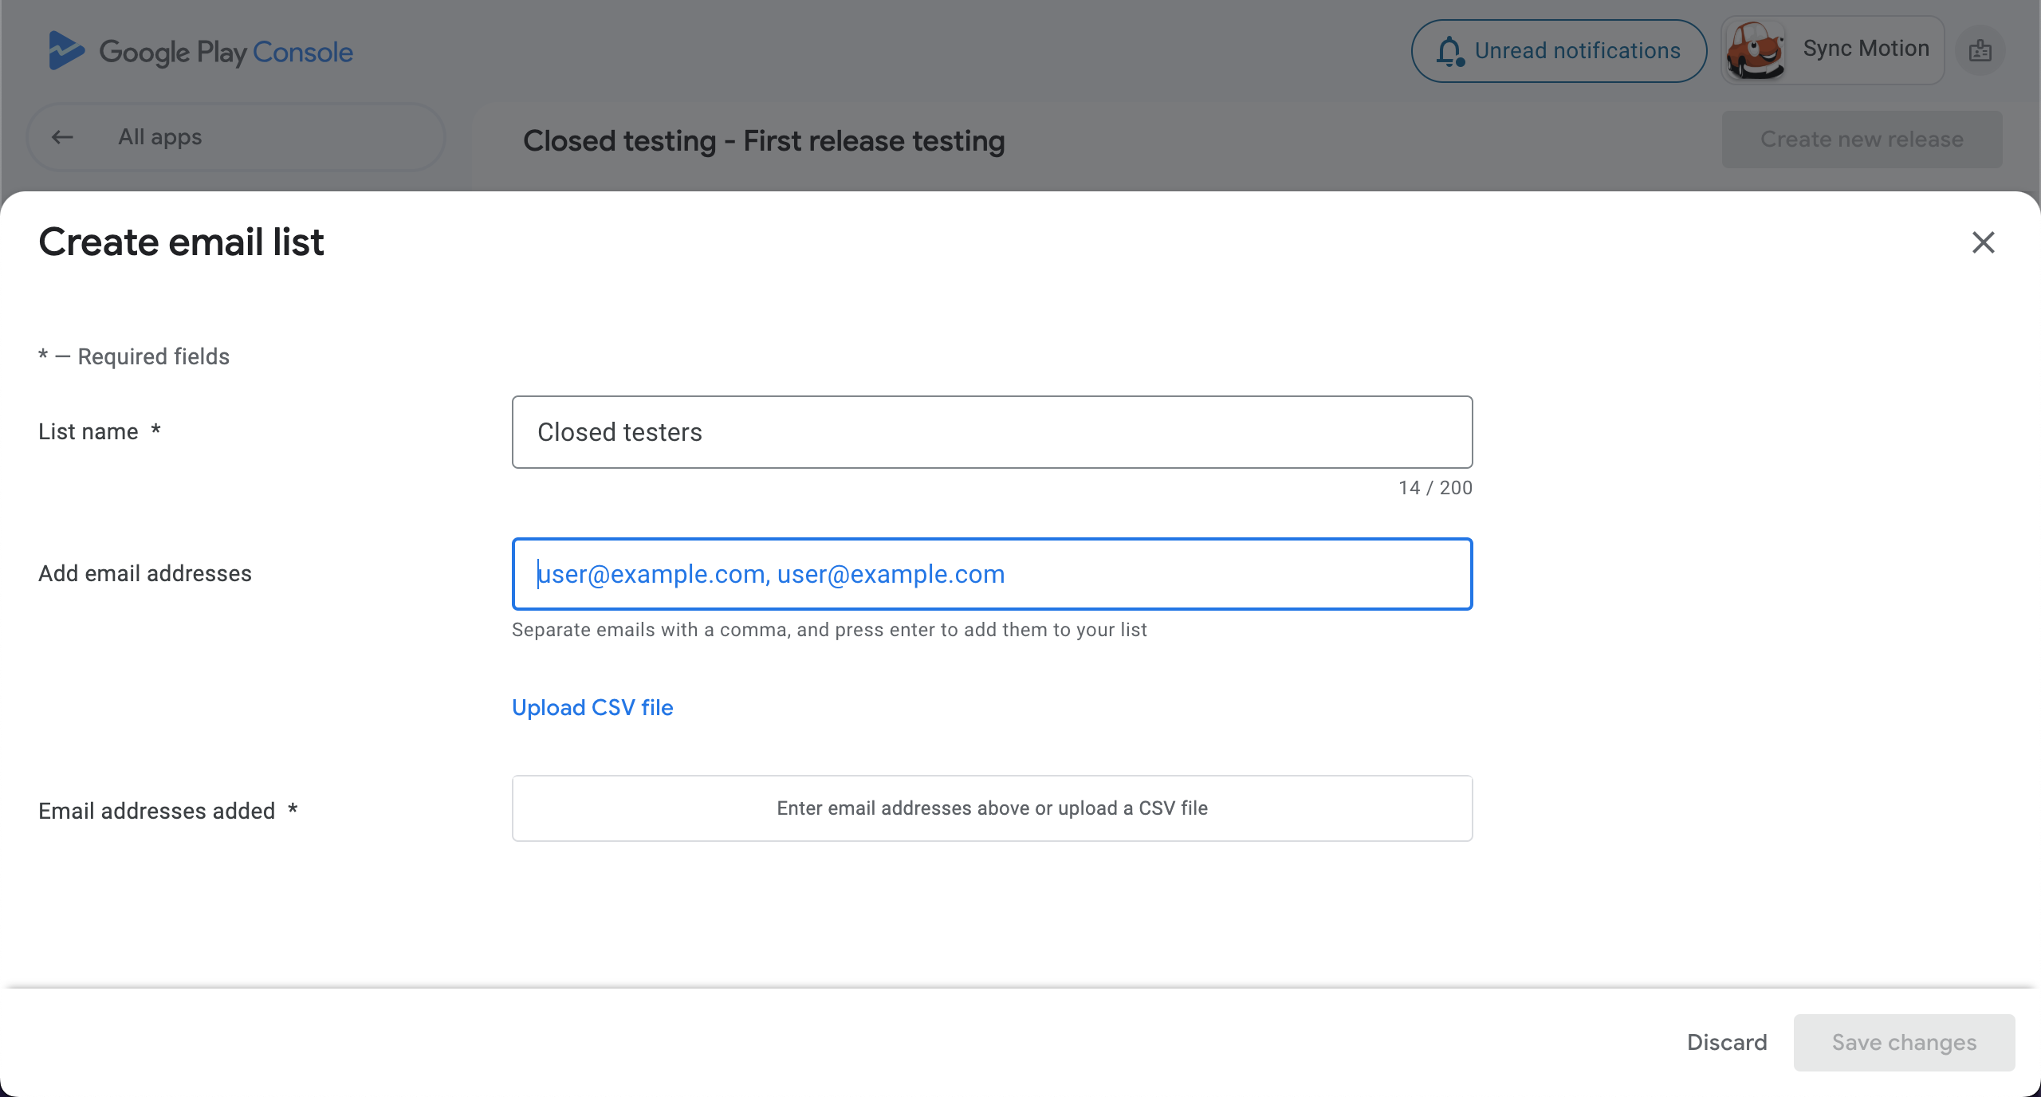Click the Google Play Console logo
Image resolution: width=2041 pixels, height=1097 pixels.
[x=200, y=52]
